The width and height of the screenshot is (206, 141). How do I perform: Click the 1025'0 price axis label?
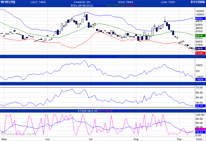click(200, 11)
